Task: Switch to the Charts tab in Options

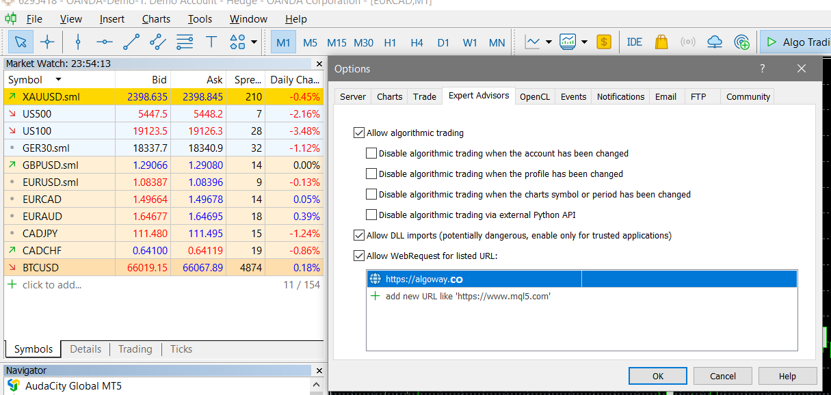Action: pyautogui.click(x=390, y=97)
